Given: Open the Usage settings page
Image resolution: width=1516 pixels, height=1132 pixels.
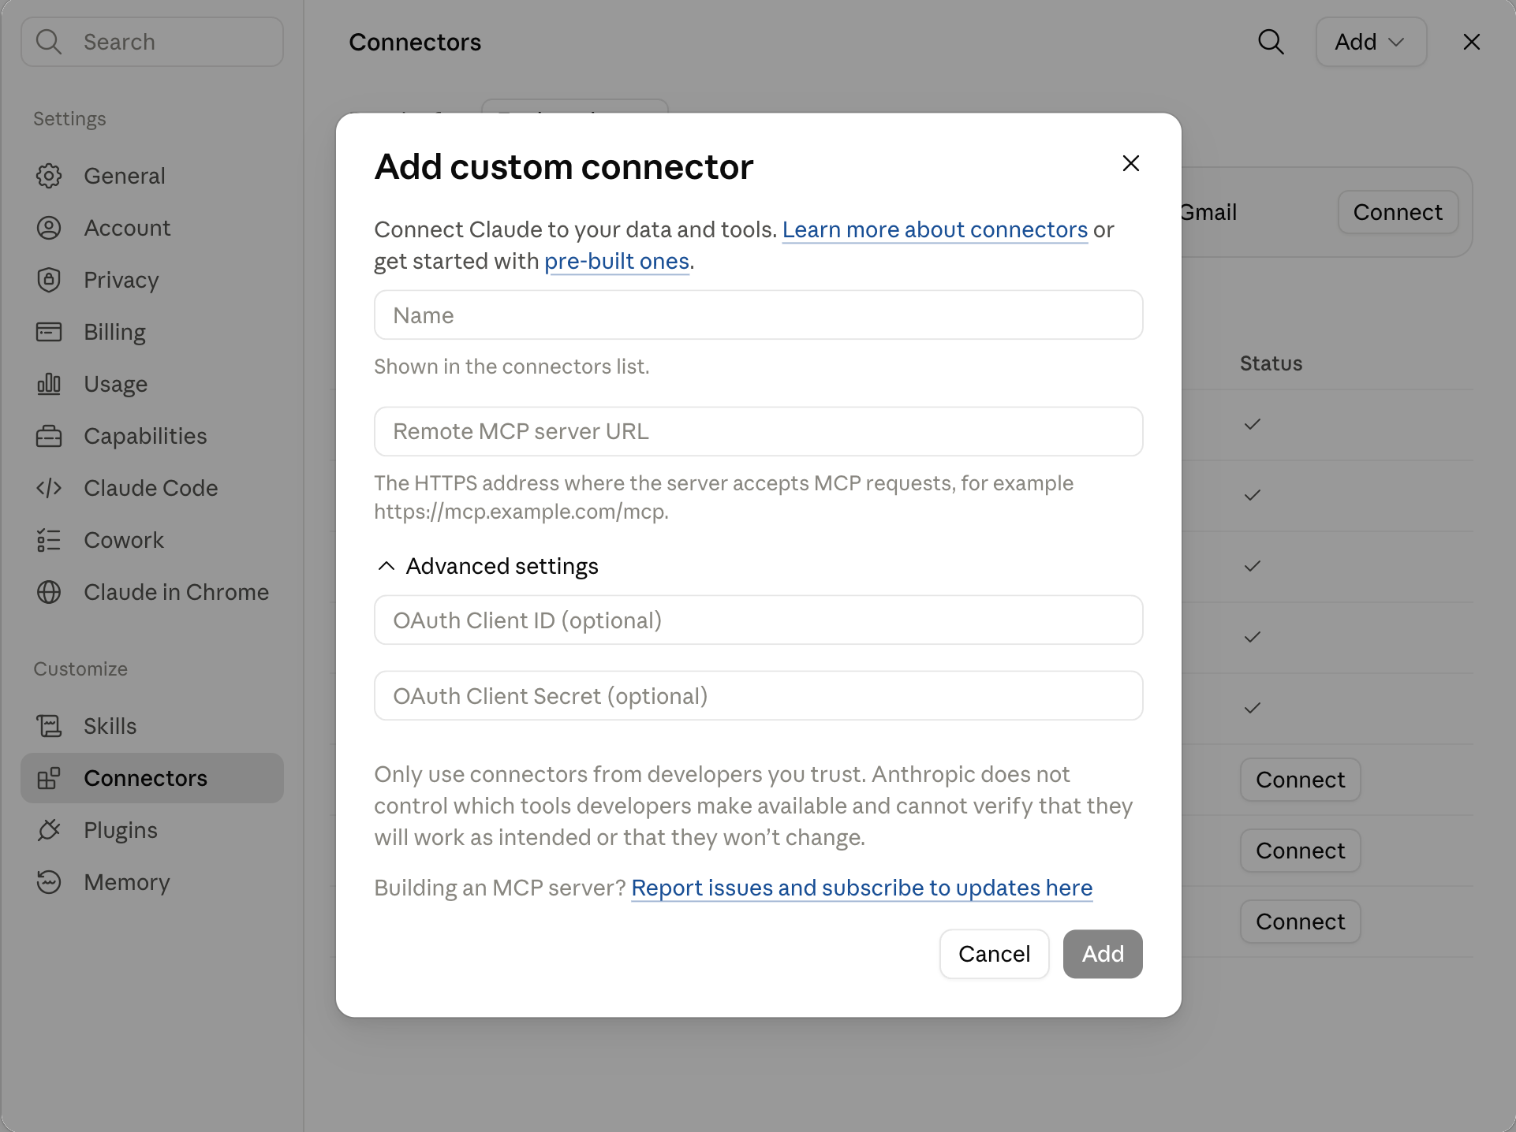Looking at the screenshot, I should [x=152, y=384].
